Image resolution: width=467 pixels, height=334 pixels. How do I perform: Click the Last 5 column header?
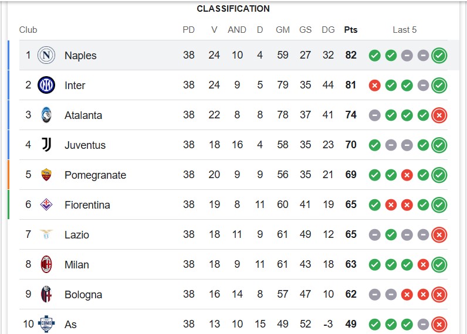[x=404, y=30]
